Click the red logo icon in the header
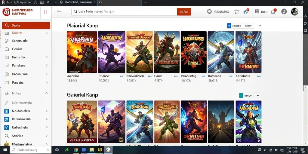This screenshot has height=154, width=308. tap(6, 12)
